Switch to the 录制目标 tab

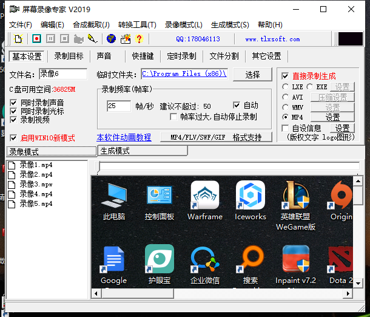pos(69,56)
